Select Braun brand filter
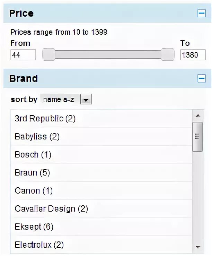The width and height of the screenshot is (212, 256). [32, 173]
